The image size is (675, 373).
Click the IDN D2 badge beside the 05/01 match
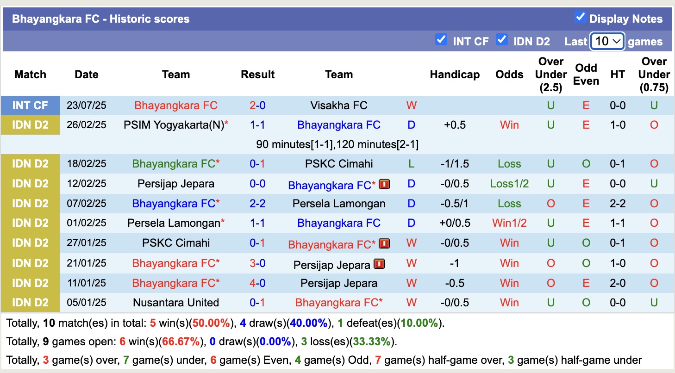point(30,302)
